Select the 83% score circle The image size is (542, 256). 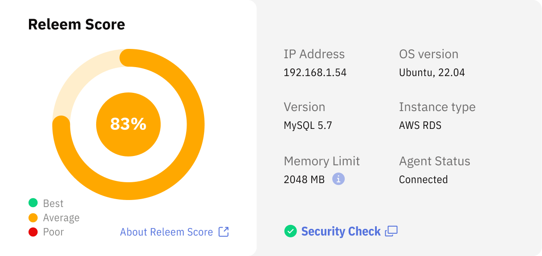tap(128, 124)
